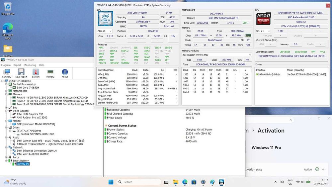Select Battery #0 tree item
The image size is (332, 187).
23,164
